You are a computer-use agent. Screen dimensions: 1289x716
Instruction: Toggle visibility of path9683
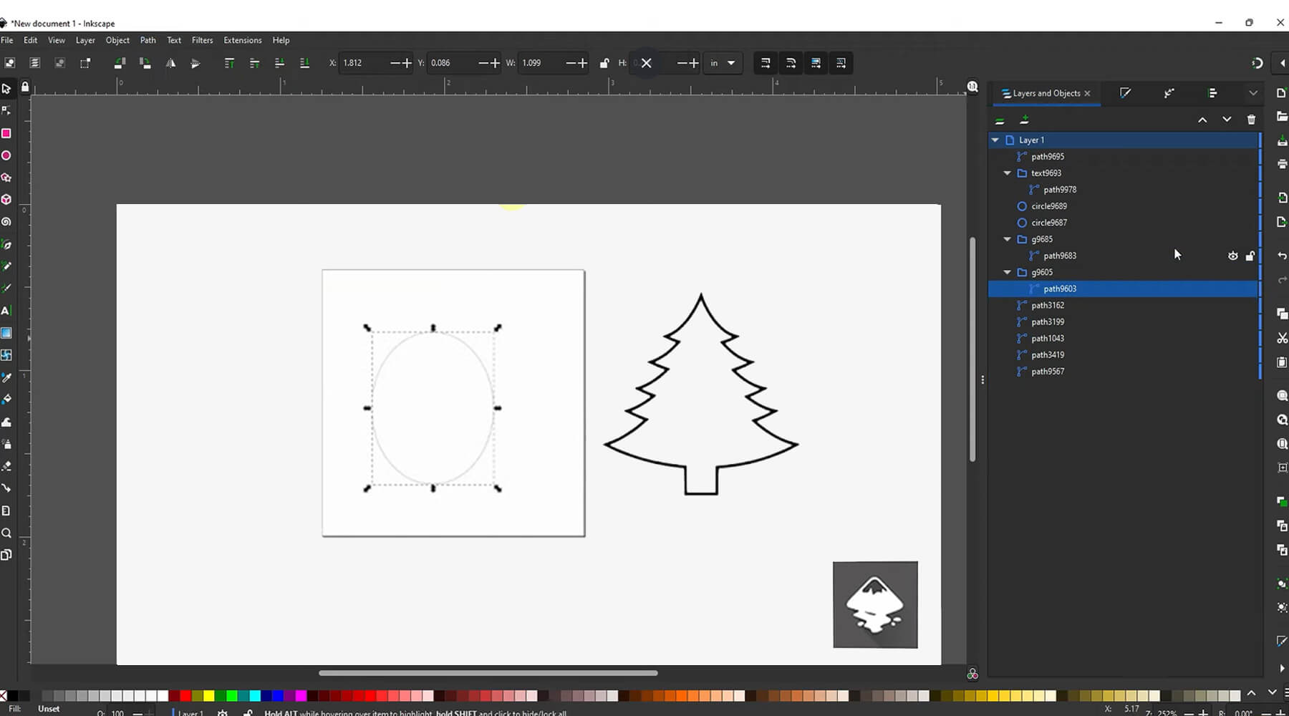coord(1233,256)
